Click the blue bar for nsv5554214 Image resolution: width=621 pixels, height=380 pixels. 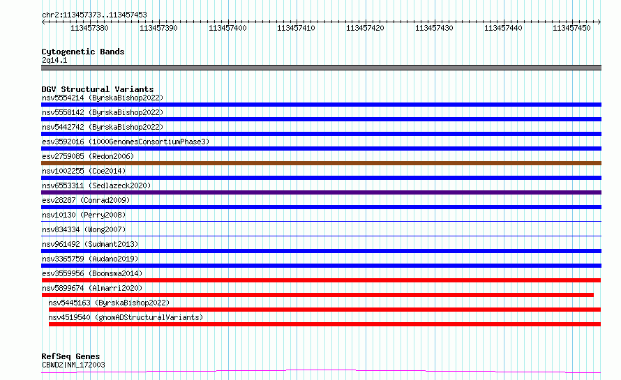click(321, 105)
